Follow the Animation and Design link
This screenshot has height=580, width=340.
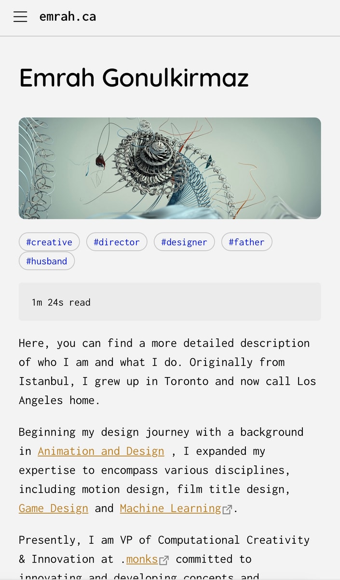point(101,451)
